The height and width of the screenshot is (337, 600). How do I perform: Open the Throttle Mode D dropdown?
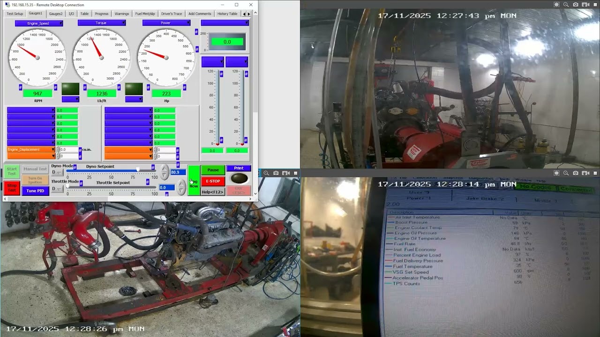(x=56, y=189)
